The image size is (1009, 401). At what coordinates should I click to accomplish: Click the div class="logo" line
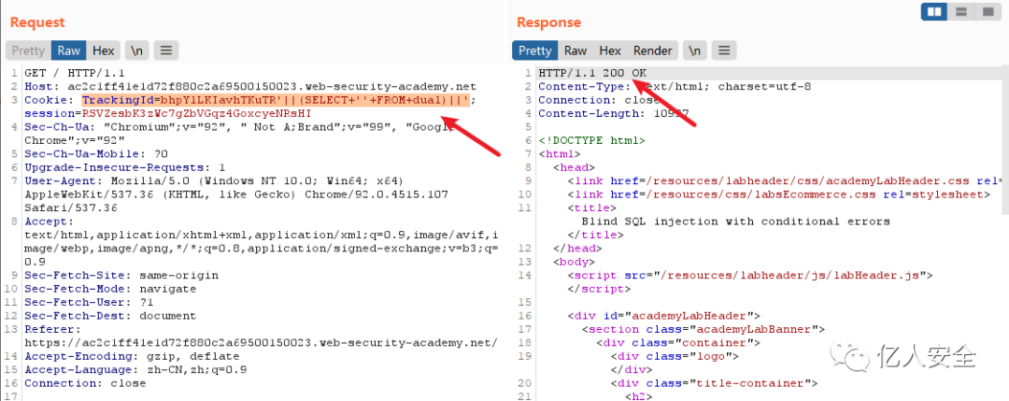tap(675, 356)
